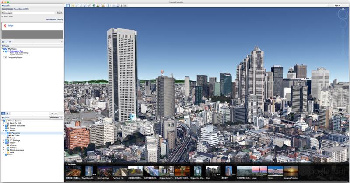Adjust the zoom slider on the map
This screenshot has width=350, height=183.
[343, 42]
